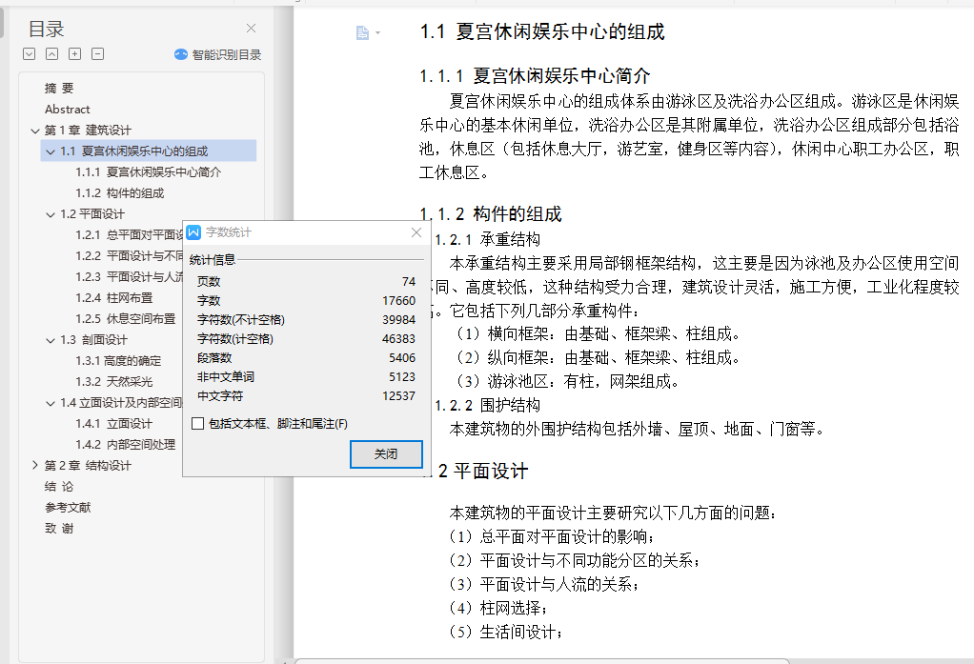974x664 pixels.
Task: Click the 字符数(计空格) value 46383
Action: (398, 339)
